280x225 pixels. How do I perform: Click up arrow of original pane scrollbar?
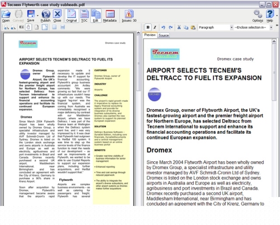(x=138, y=33)
